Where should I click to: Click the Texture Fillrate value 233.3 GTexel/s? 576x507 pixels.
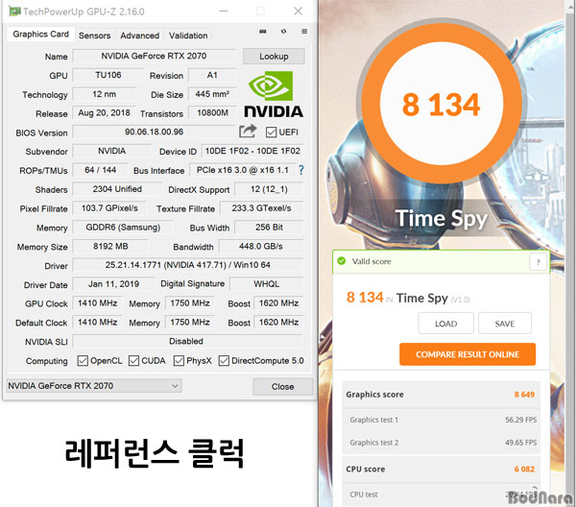[261, 208]
